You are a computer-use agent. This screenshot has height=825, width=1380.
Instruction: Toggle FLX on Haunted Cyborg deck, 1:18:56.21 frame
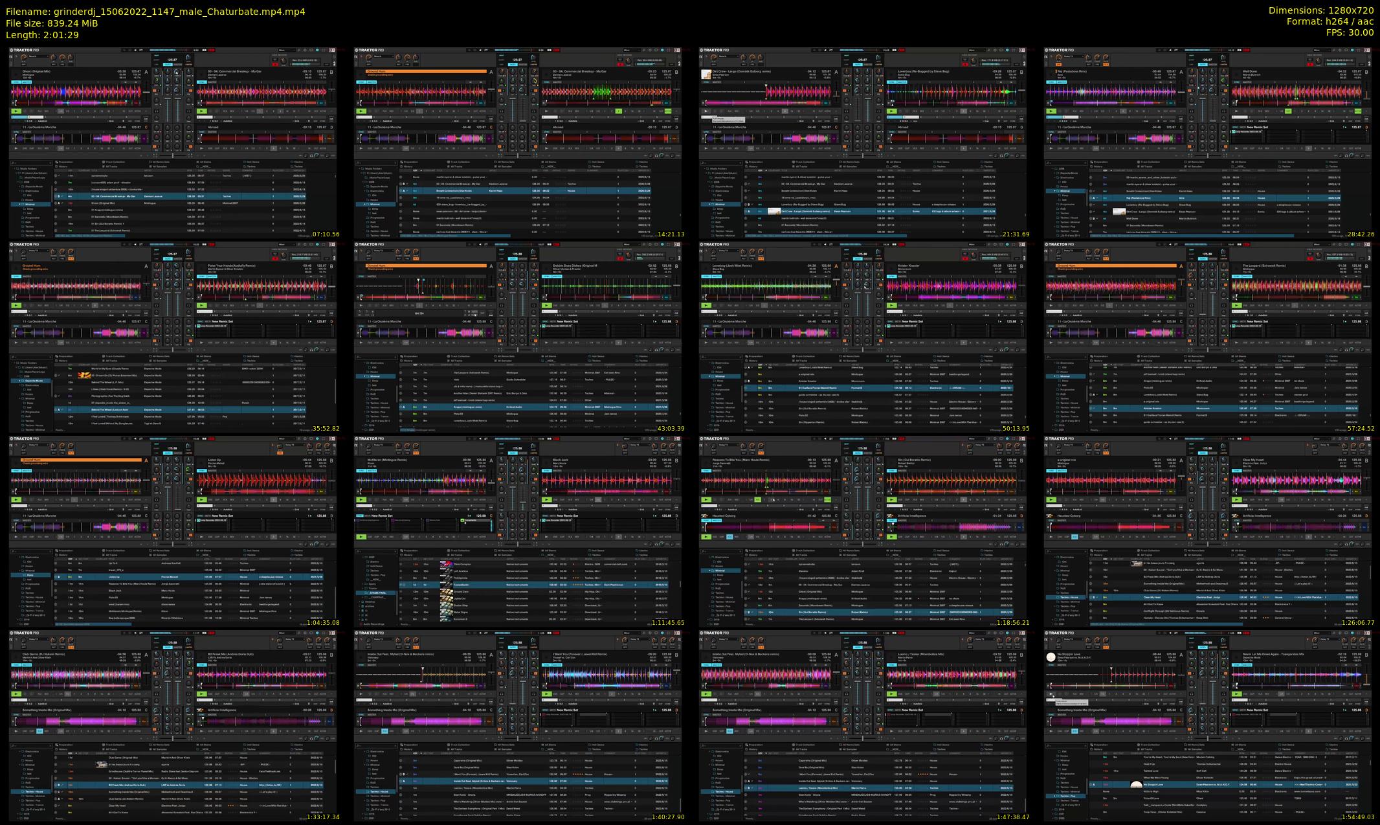click(x=729, y=537)
